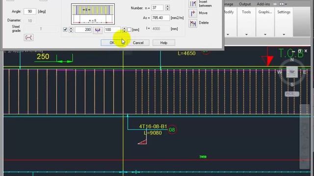Click E on the ViewCube compass
Viewport: 314px width, 176px height.
click(305, 72)
